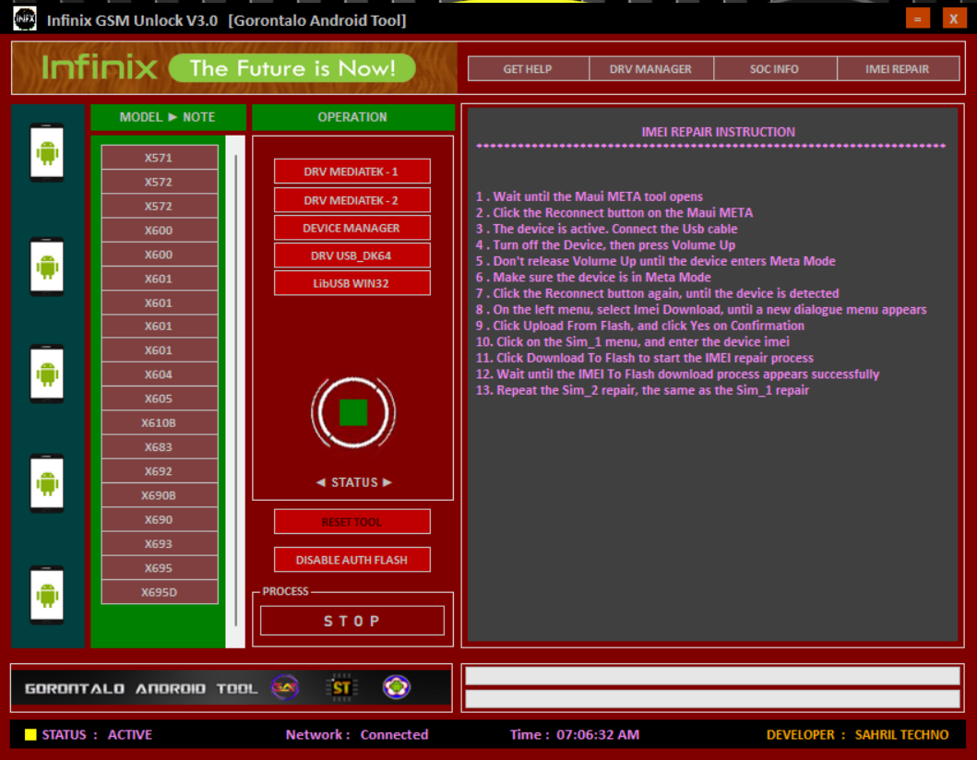Viewport: 977px width, 760px height.
Task: Click the GA round logo in bottom banner
Action: pyautogui.click(x=285, y=688)
